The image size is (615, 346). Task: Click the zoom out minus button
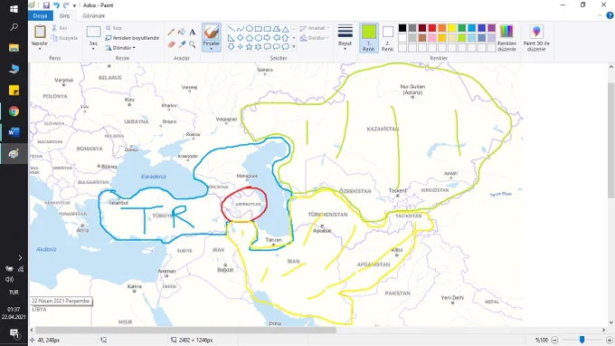click(554, 340)
